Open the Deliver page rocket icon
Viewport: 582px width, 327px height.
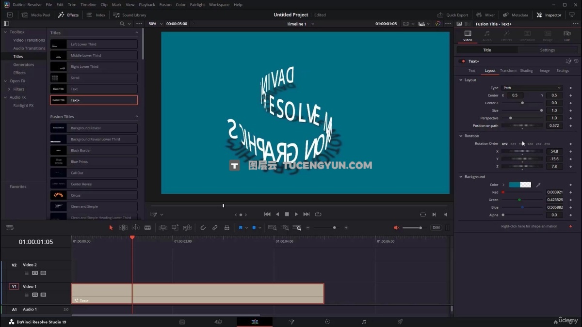point(400,322)
